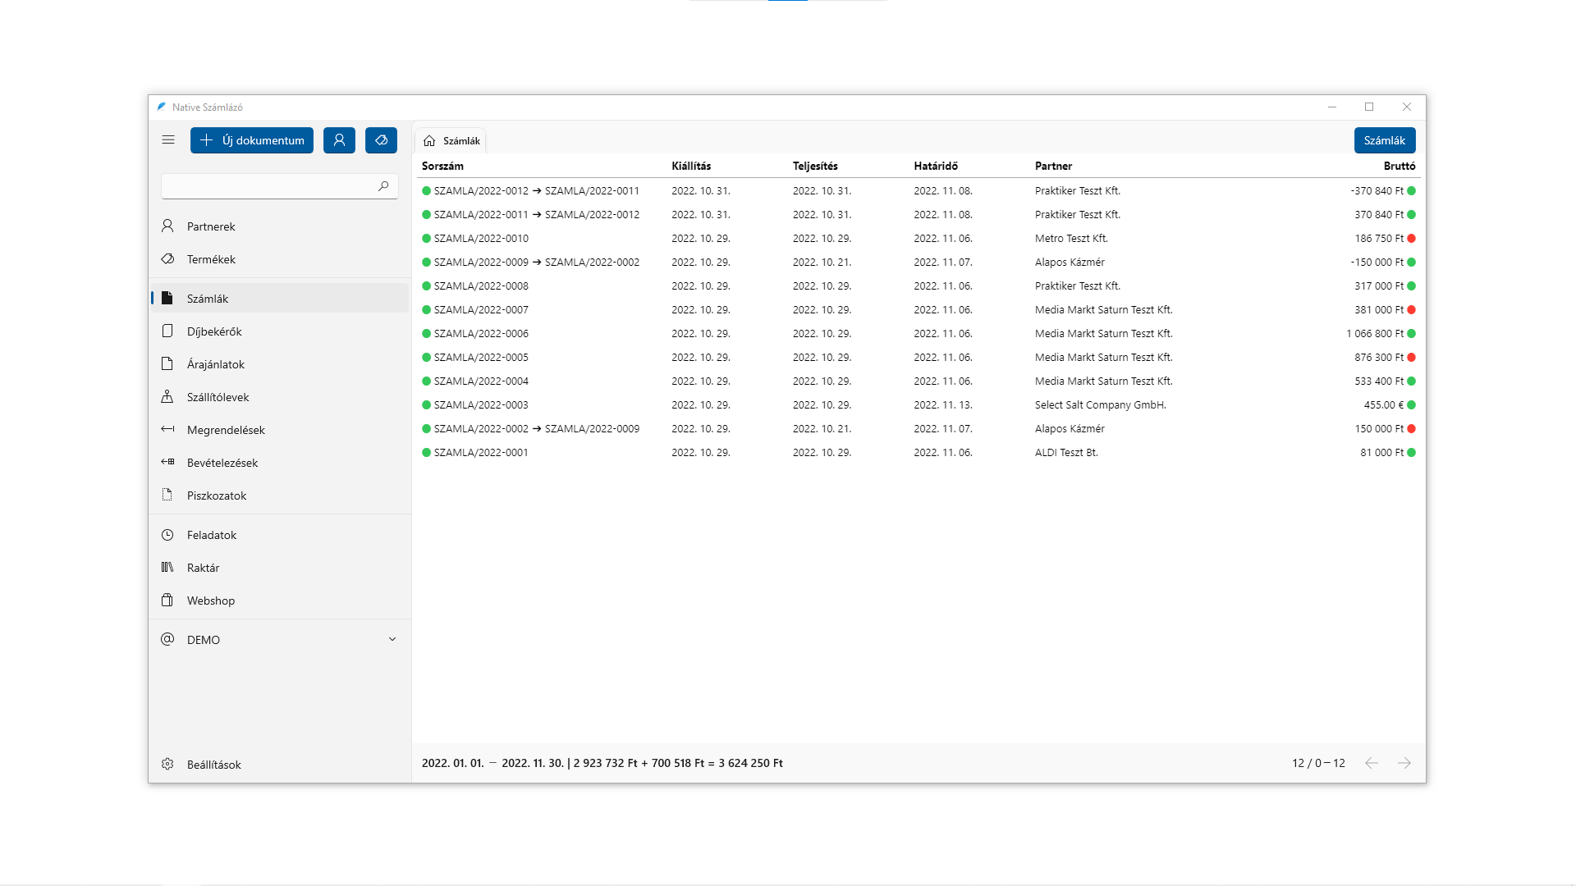Click the red payment dot for 381 000 Ft
1576x886 pixels.
(1412, 310)
